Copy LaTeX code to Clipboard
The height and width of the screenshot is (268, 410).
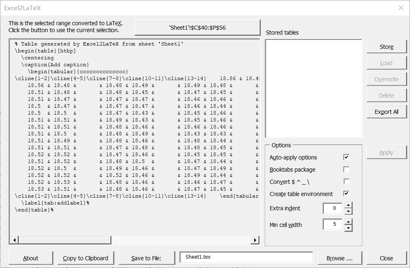(x=86, y=258)
